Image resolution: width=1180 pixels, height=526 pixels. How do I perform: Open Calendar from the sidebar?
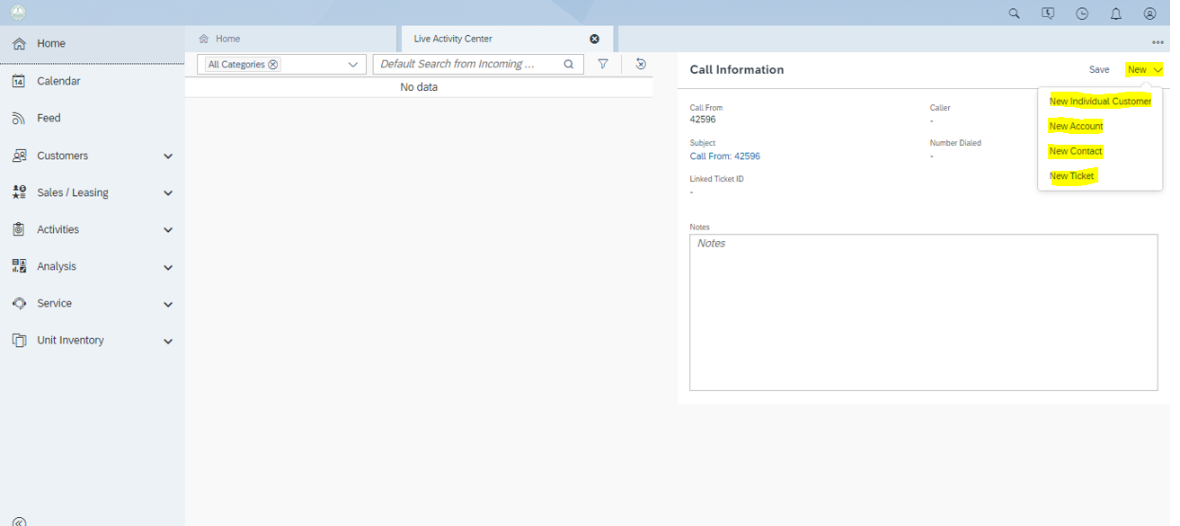tap(58, 81)
